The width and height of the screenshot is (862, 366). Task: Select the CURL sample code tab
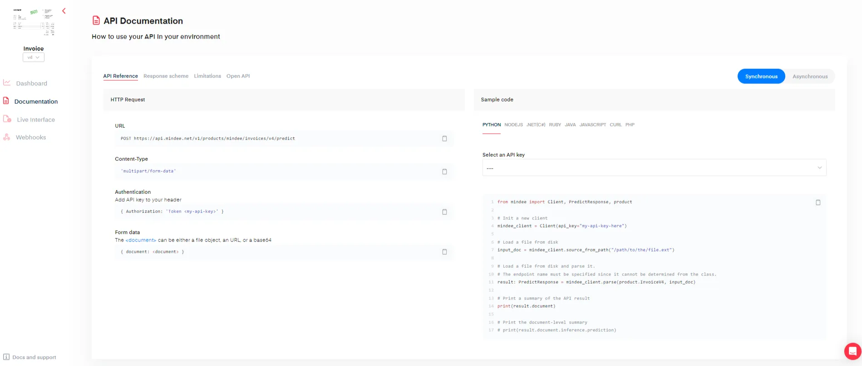pos(616,125)
